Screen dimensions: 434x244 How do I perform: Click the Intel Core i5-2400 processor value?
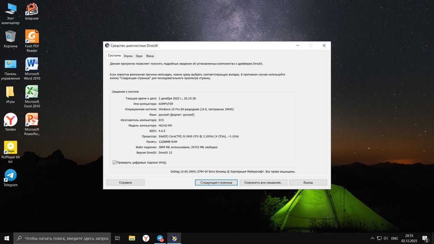[198, 136]
